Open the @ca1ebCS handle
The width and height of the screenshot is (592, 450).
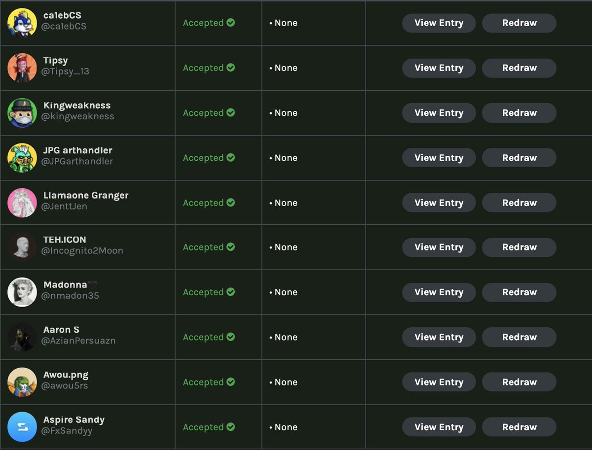click(x=64, y=27)
